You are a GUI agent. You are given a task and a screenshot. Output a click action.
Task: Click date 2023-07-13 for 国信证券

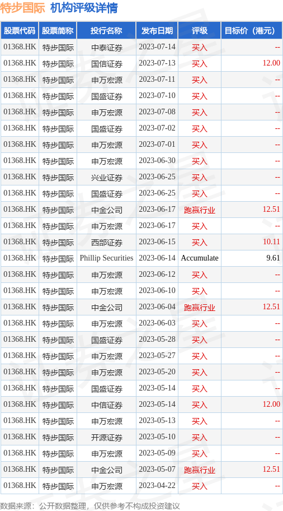157,63
